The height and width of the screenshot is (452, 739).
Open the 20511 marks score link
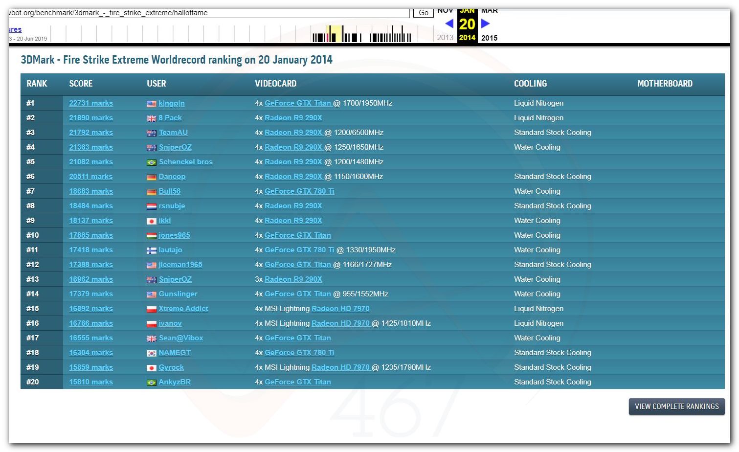click(91, 177)
